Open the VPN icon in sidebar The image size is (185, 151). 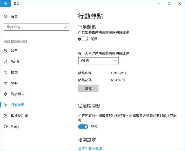6,83
